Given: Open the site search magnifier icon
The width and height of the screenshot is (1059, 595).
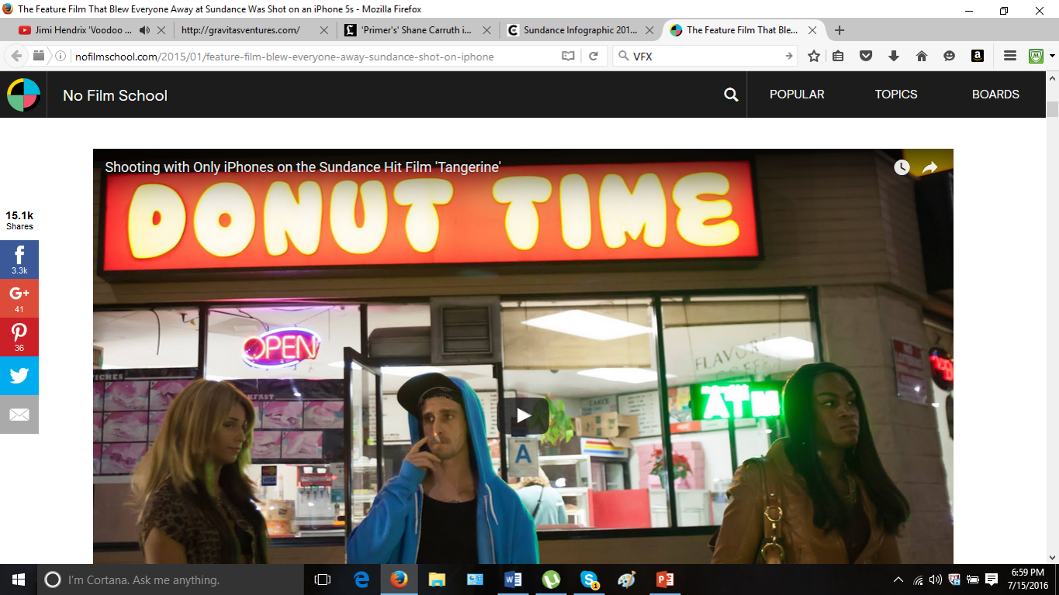Looking at the screenshot, I should (x=731, y=95).
